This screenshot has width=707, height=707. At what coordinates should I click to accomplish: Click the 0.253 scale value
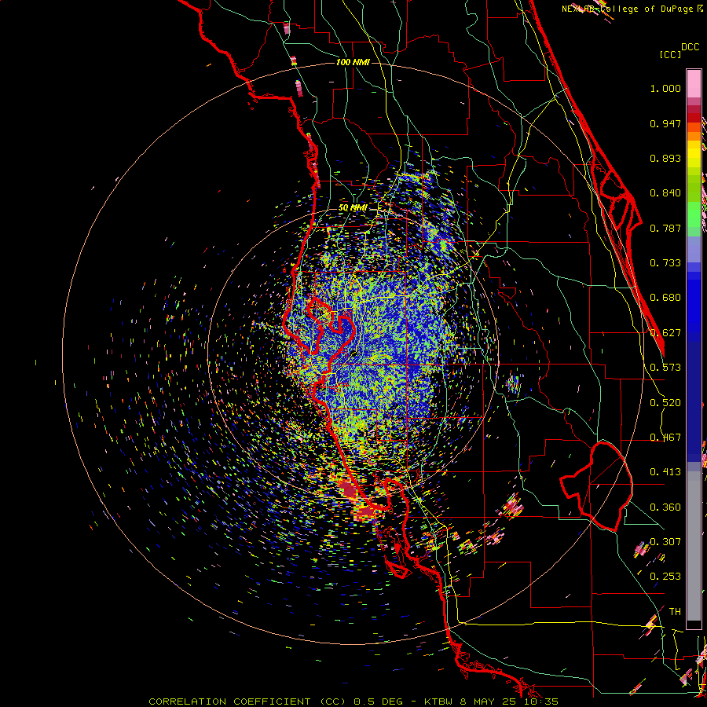(x=665, y=577)
